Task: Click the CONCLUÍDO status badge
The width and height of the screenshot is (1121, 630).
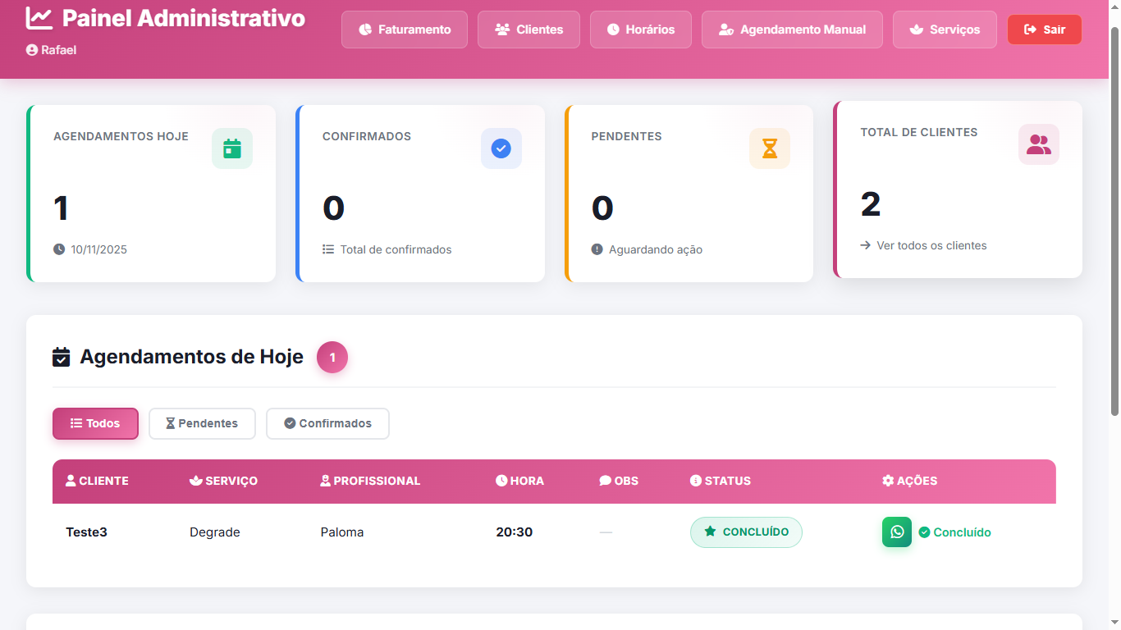Action: click(746, 532)
